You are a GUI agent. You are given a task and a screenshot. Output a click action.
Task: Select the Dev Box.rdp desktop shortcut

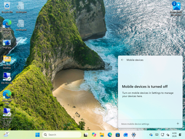pos(7,78)
